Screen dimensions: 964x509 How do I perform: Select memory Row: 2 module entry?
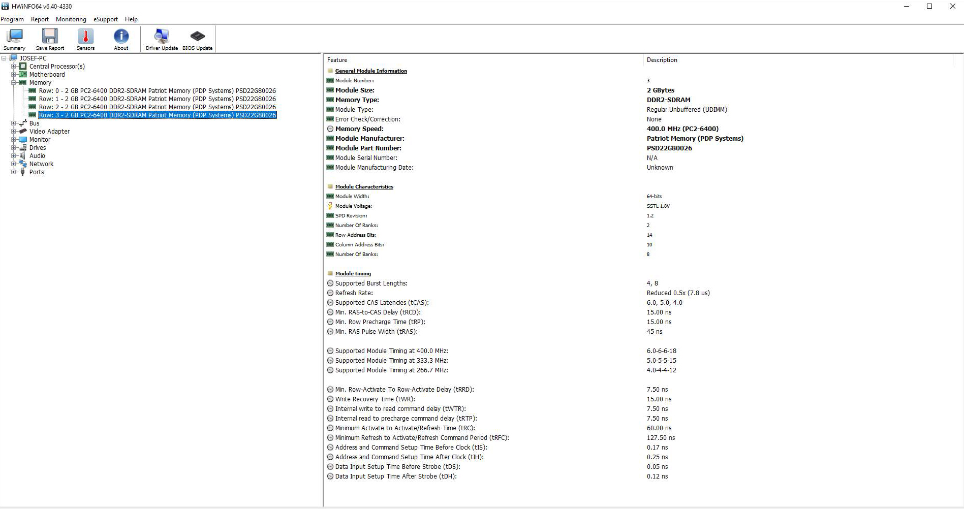tap(157, 107)
